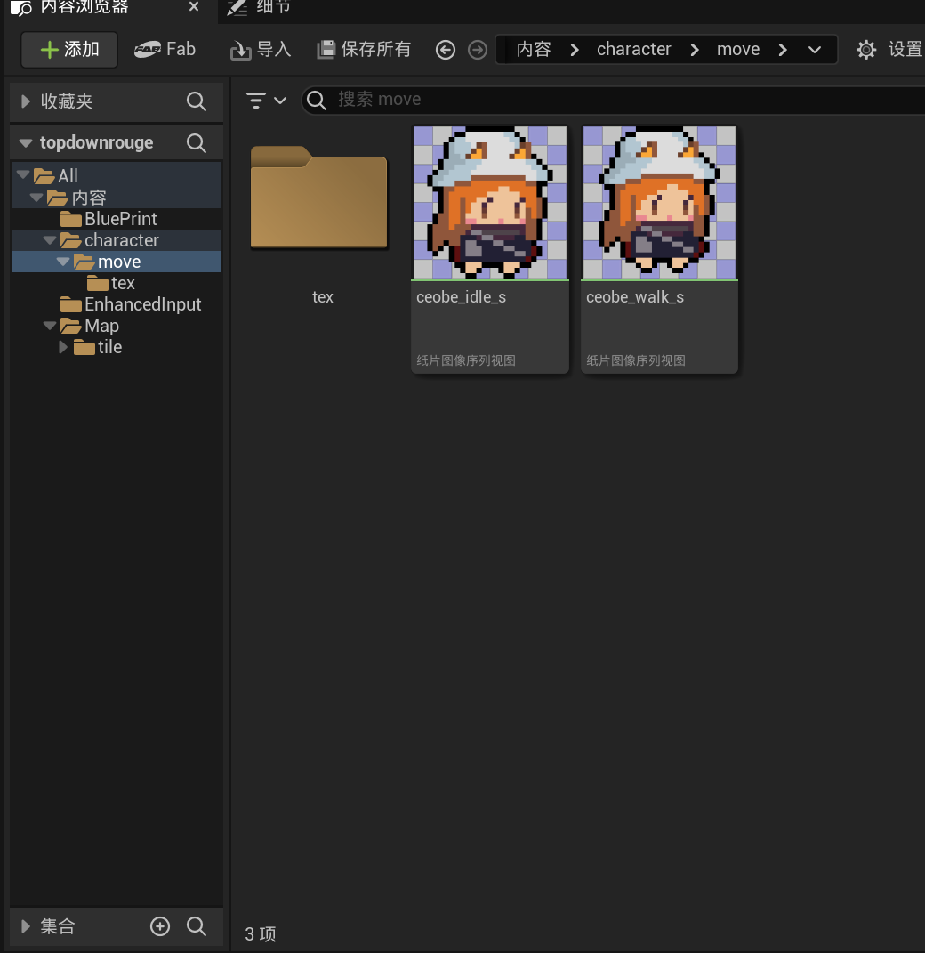Select the tex folder in tree

click(117, 283)
